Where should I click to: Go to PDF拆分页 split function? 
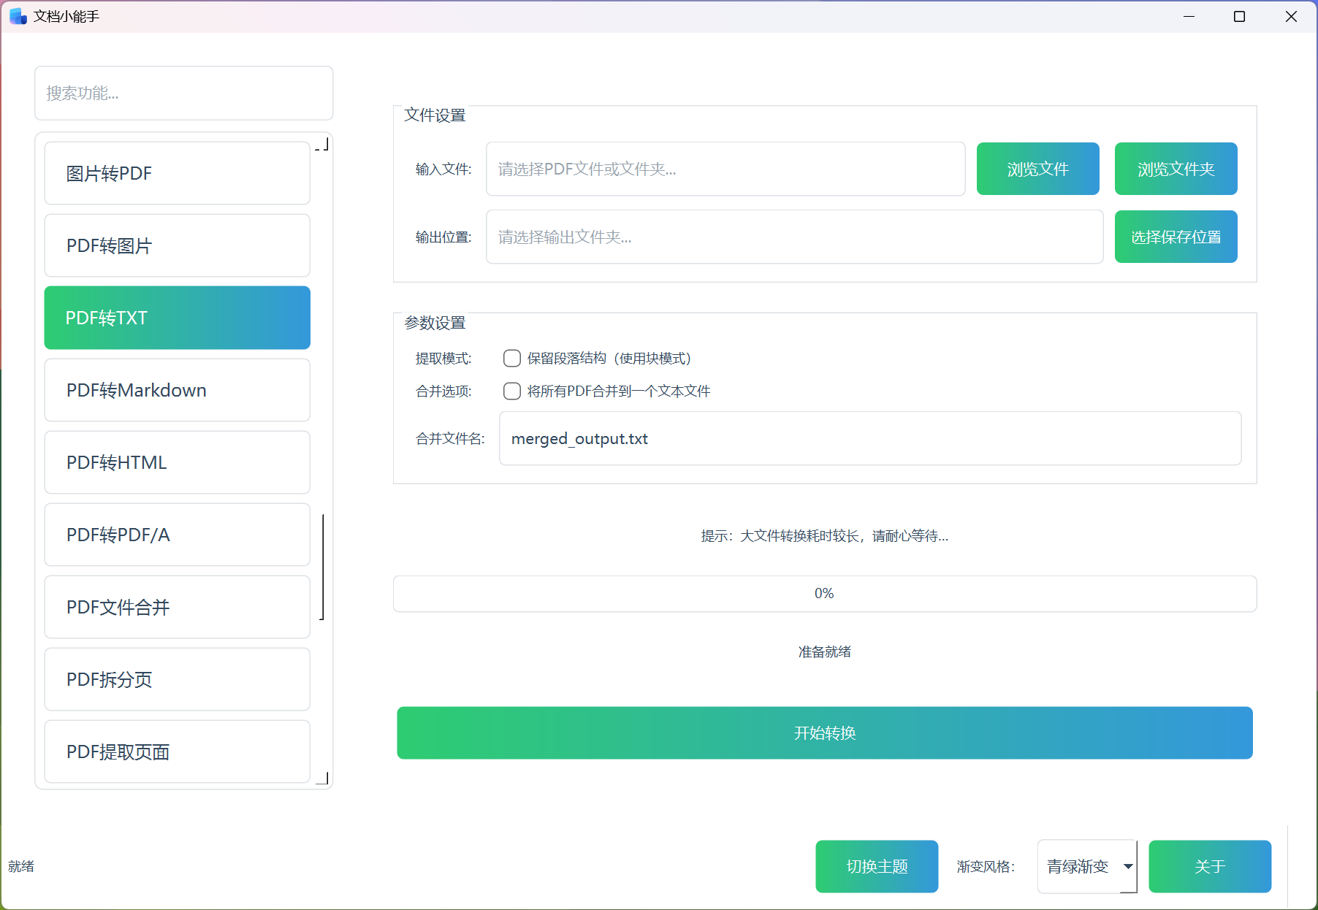pos(177,679)
